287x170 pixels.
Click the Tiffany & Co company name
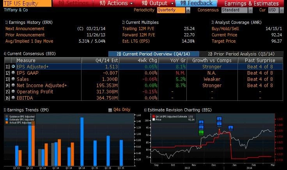point(16,10)
